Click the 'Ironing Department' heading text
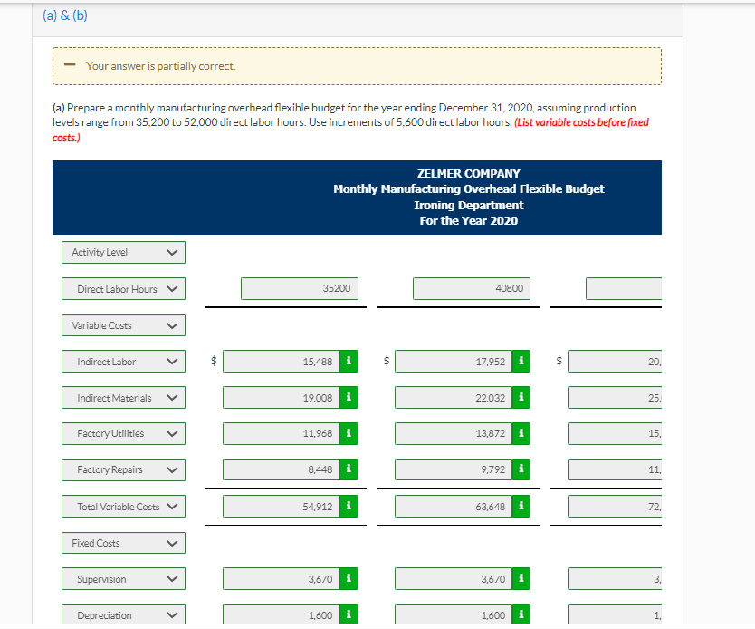Image resolution: width=755 pixels, height=629 pixels. (x=469, y=206)
